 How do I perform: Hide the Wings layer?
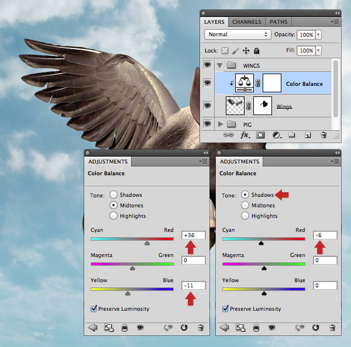[207, 106]
